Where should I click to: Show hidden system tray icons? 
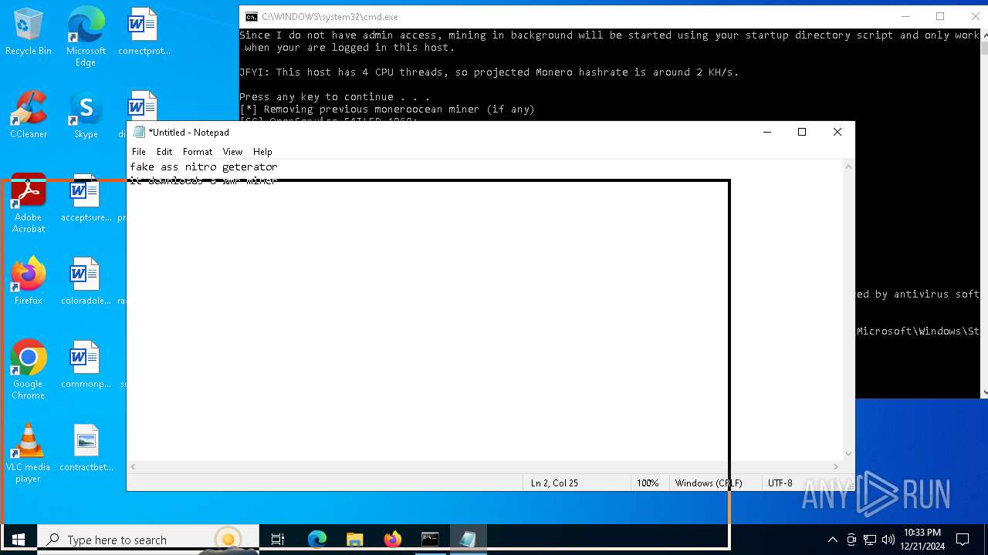click(x=832, y=540)
